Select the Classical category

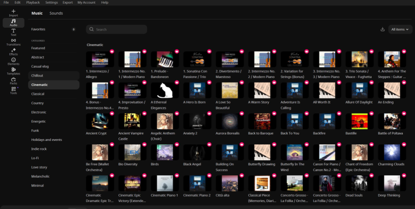(x=54, y=94)
